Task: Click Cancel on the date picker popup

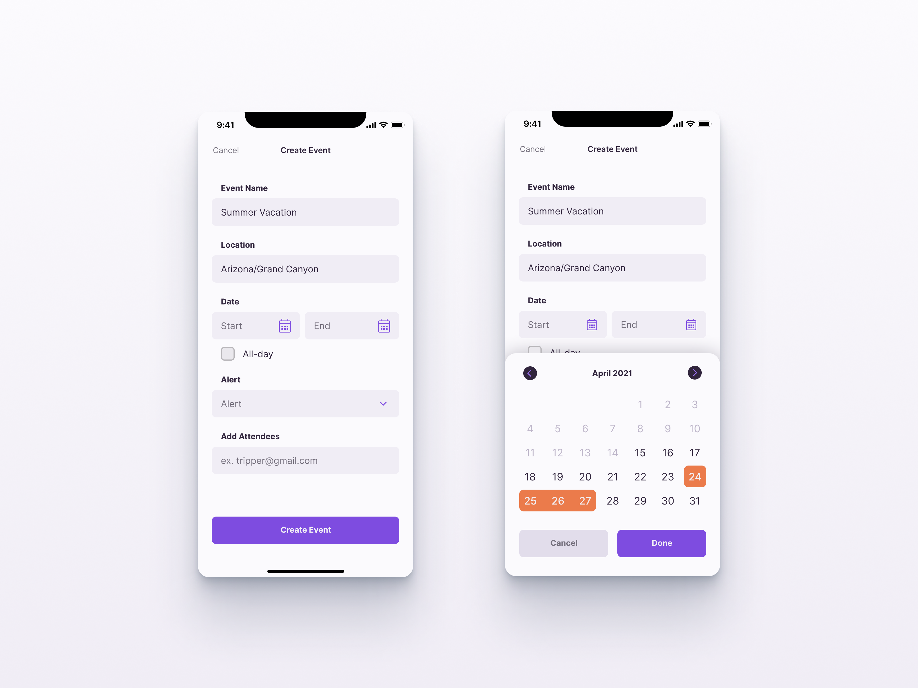Action: click(x=564, y=542)
